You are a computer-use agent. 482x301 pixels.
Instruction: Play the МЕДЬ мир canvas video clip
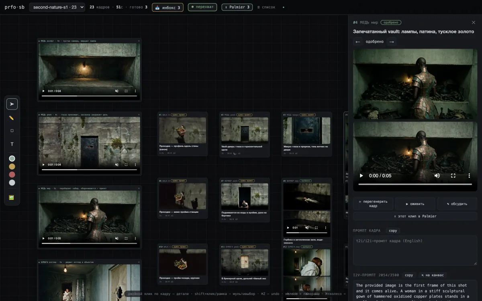(x=44, y=238)
